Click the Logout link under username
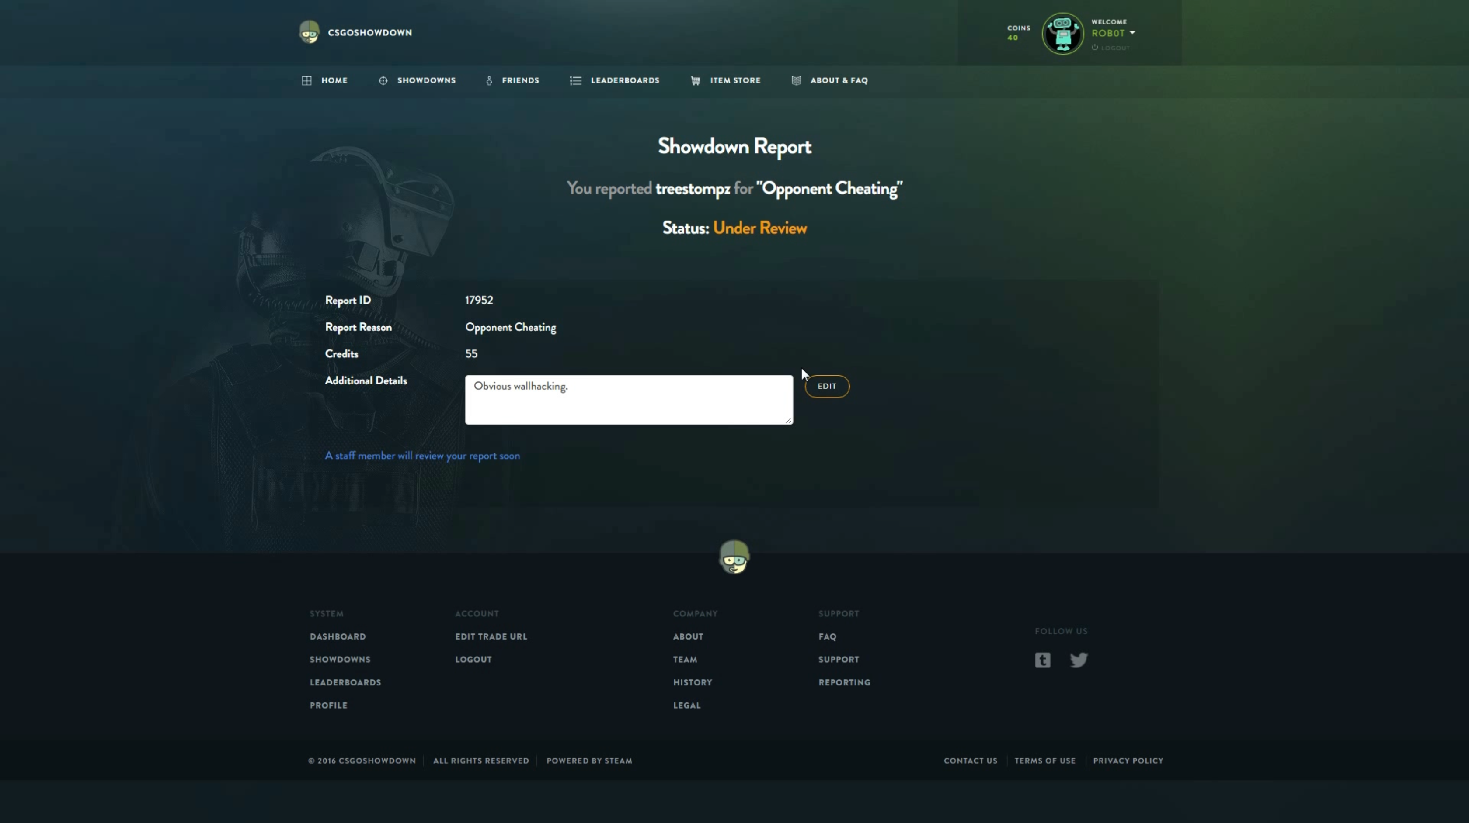This screenshot has width=1469, height=823. [x=1110, y=48]
